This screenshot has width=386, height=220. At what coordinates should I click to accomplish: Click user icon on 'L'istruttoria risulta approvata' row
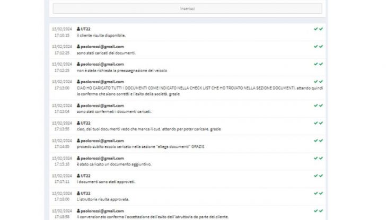[x=78, y=193]
